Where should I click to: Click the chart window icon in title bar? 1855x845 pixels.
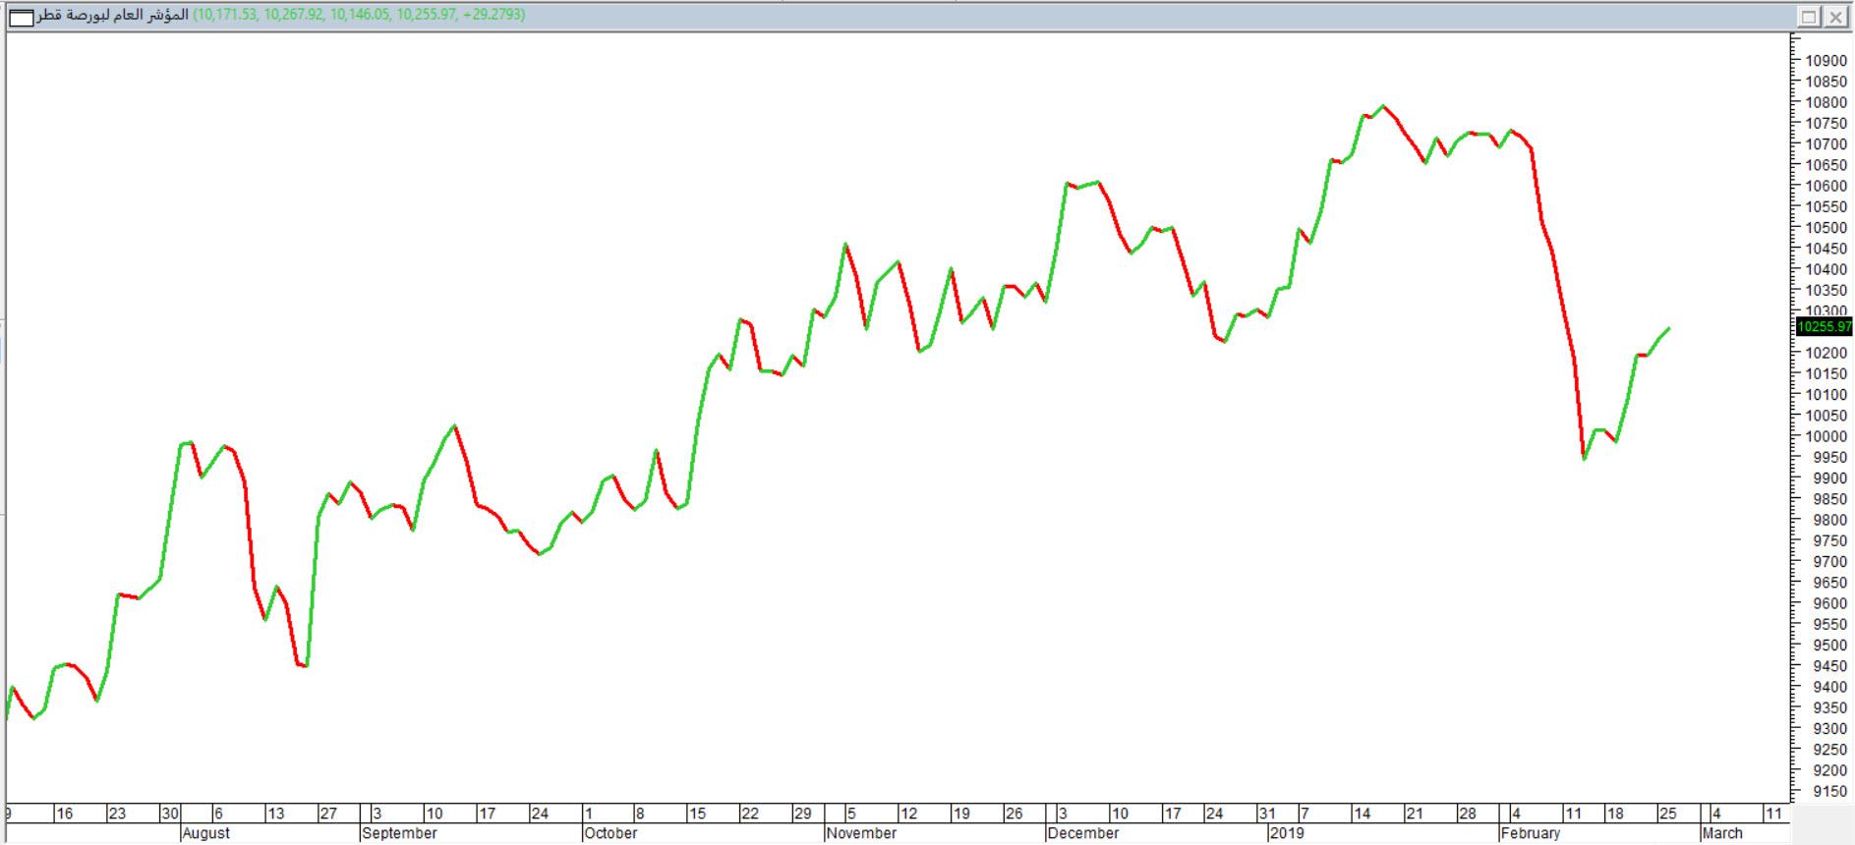[21, 17]
